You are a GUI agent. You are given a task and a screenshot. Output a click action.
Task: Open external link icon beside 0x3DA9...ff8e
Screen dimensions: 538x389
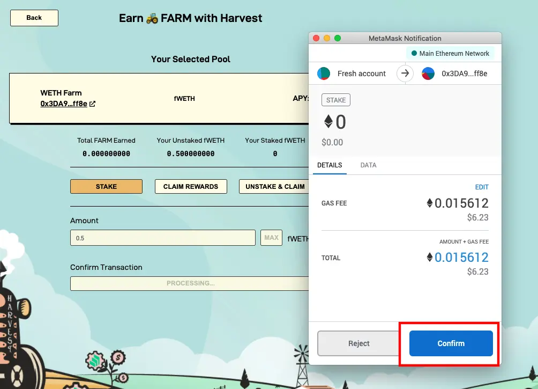point(92,104)
